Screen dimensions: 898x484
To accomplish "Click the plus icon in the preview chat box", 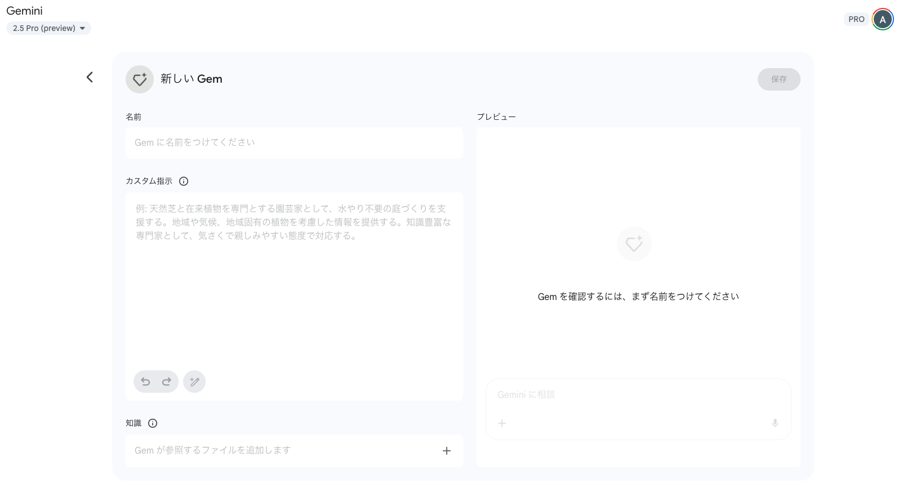I will 502,423.
